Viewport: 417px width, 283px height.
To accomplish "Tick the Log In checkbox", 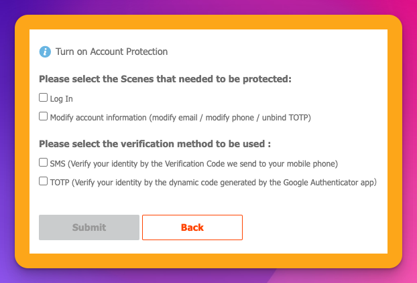I will 44,98.
